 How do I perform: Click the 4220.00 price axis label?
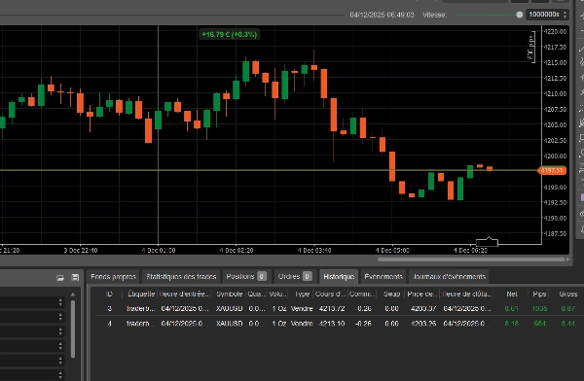pos(556,32)
